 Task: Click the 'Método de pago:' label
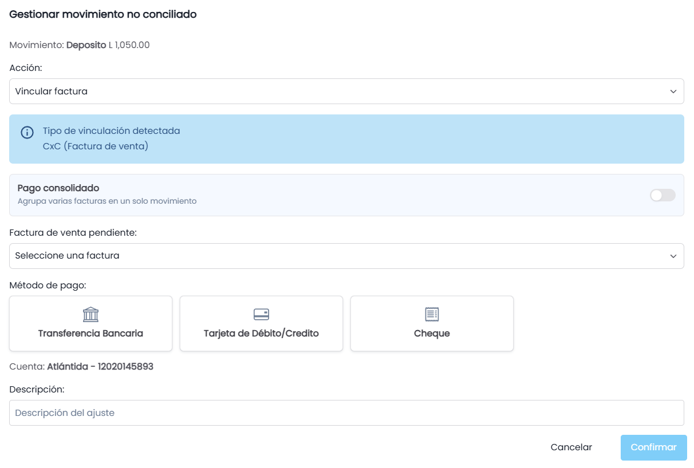pyautogui.click(x=48, y=285)
